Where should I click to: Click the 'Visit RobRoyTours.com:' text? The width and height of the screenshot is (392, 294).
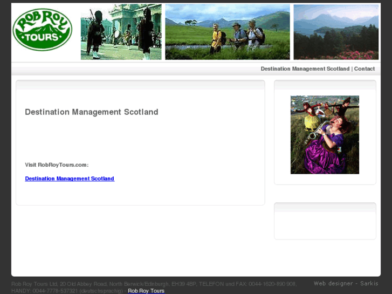57,165
